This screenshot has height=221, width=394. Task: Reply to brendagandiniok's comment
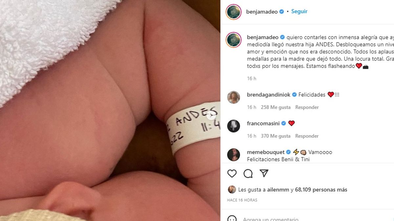pos(307,107)
